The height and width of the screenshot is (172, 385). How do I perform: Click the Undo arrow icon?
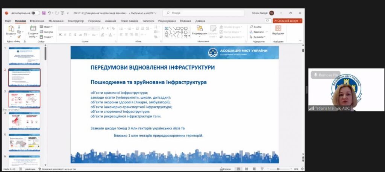click(x=50, y=13)
